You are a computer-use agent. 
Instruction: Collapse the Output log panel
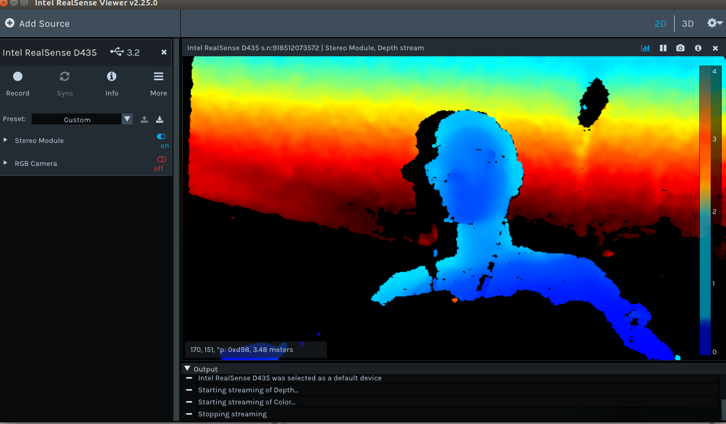click(x=188, y=368)
